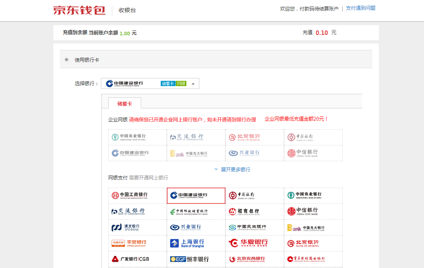Select highlighted 中国建设银行 under 网银支付
This screenshot has width=424, height=268.
[x=196, y=195]
